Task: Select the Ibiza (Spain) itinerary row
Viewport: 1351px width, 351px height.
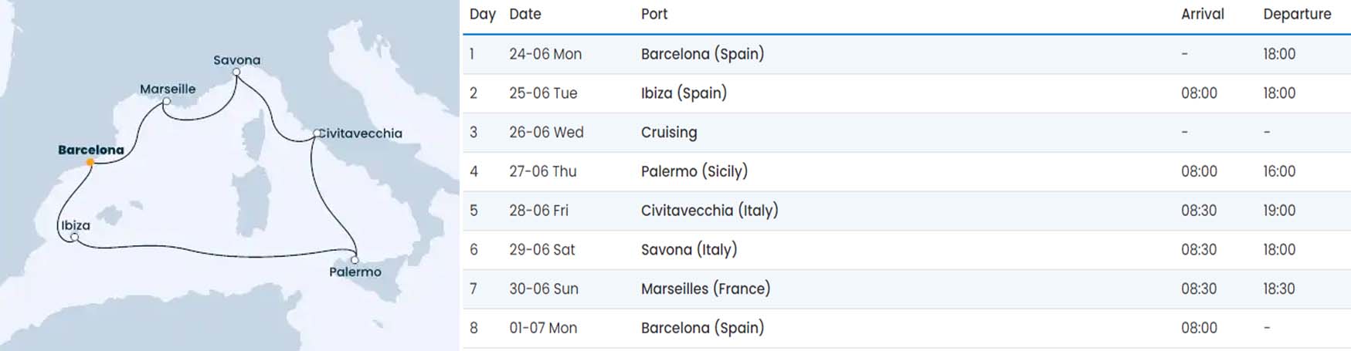Action: [907, 93]
